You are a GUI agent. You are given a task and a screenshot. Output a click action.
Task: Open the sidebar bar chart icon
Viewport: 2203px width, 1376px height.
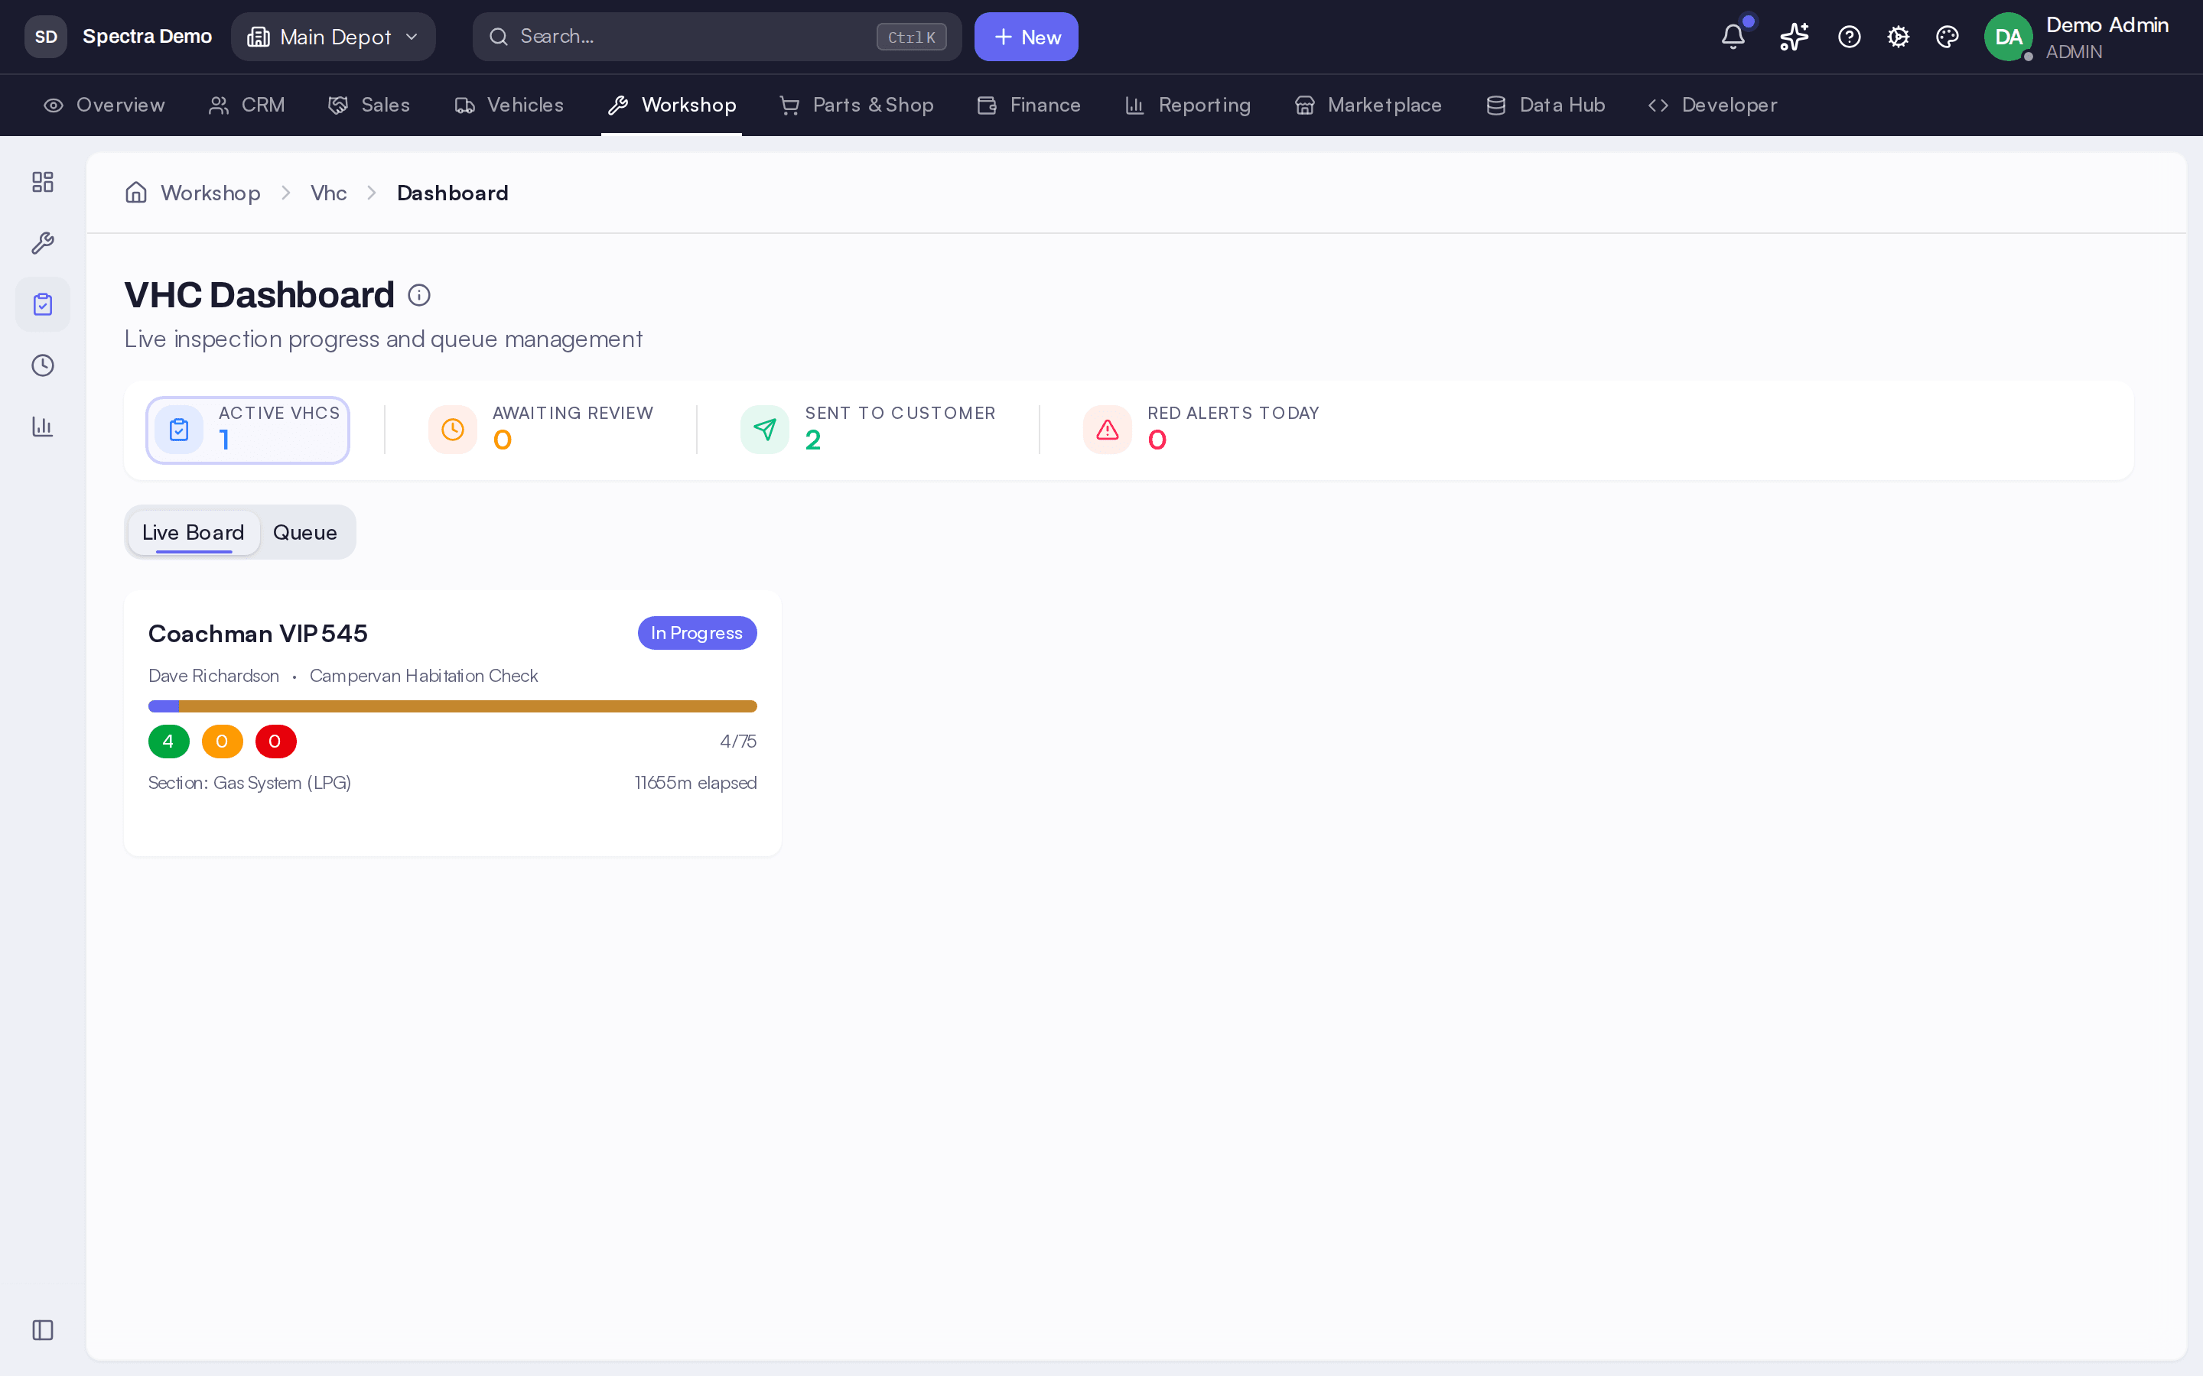[x=43, y=426]
